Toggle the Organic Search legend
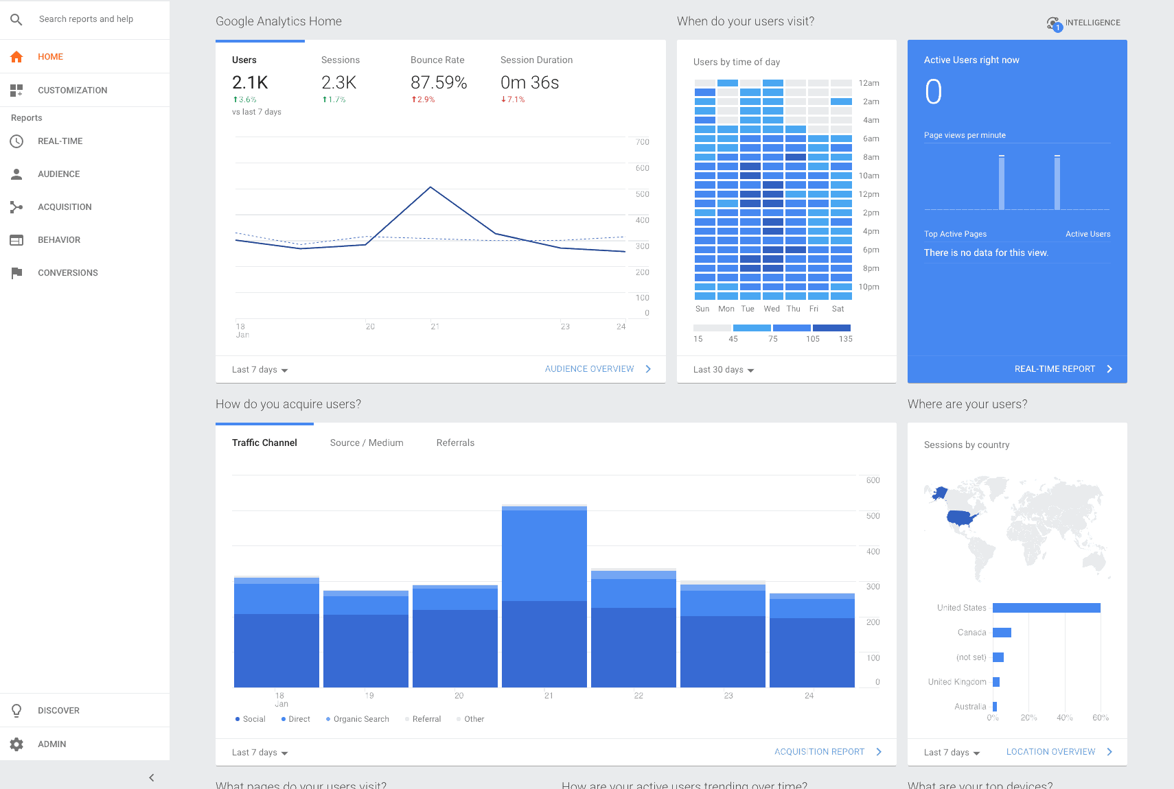This screenshot has height=789, width=1174. pyautogui.click(x=356, y=718)
